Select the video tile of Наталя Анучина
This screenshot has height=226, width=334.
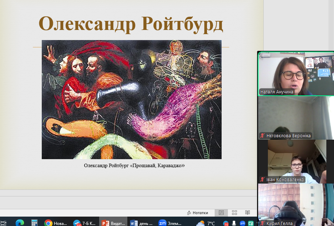pos(296,73)
